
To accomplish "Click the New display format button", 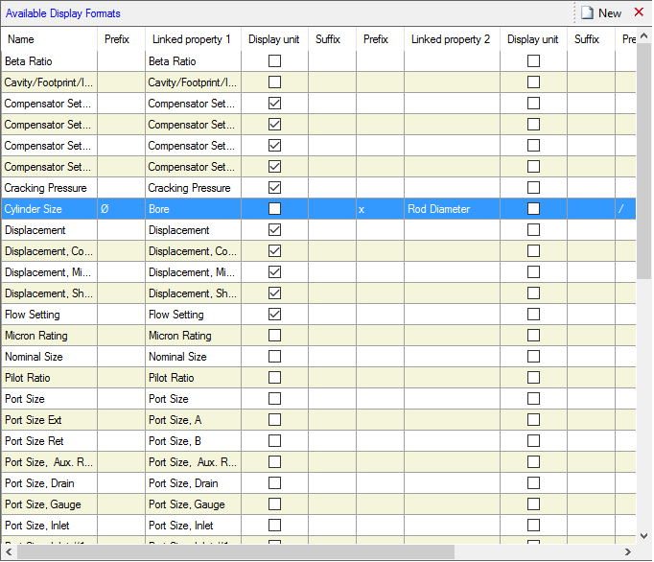I will pyautogui.click(x=601, y=12).
